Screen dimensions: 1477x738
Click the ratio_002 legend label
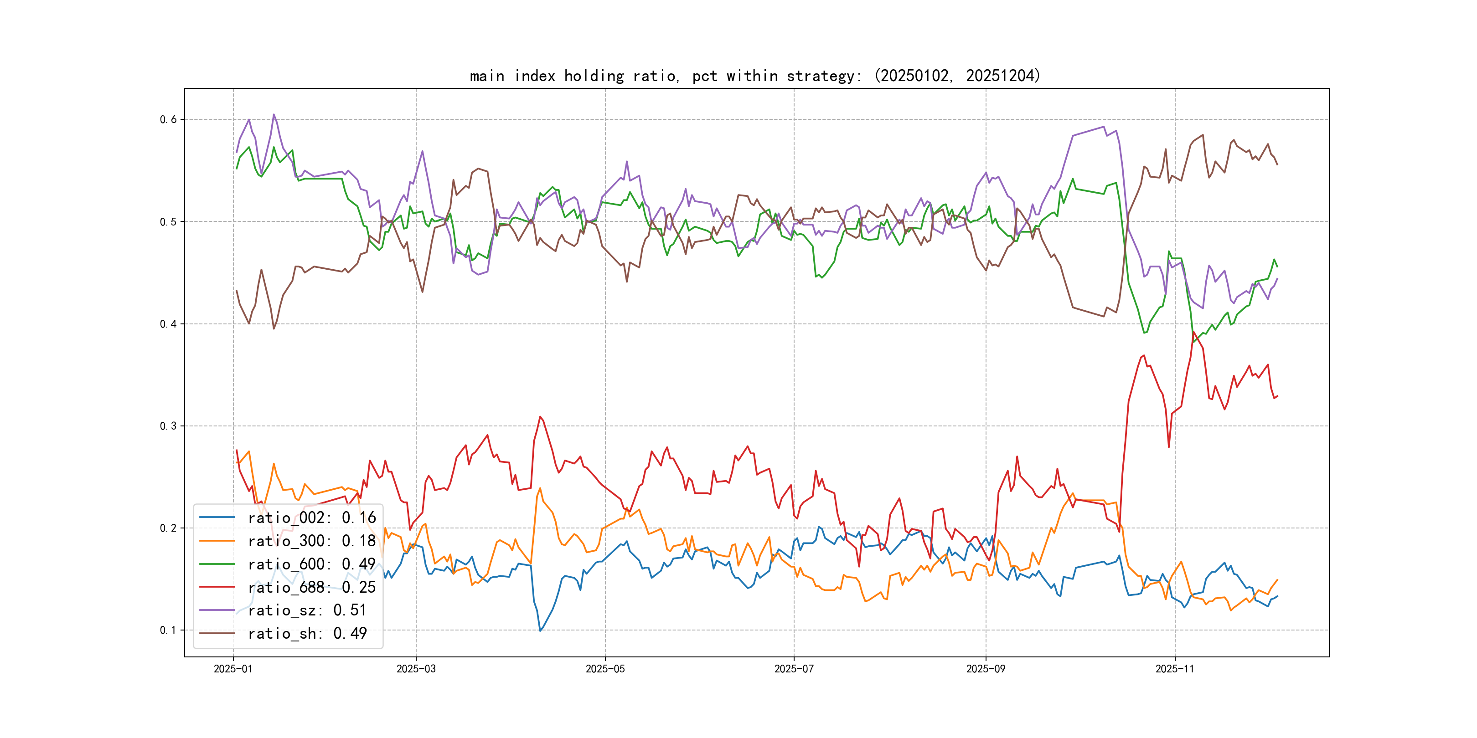311,518
